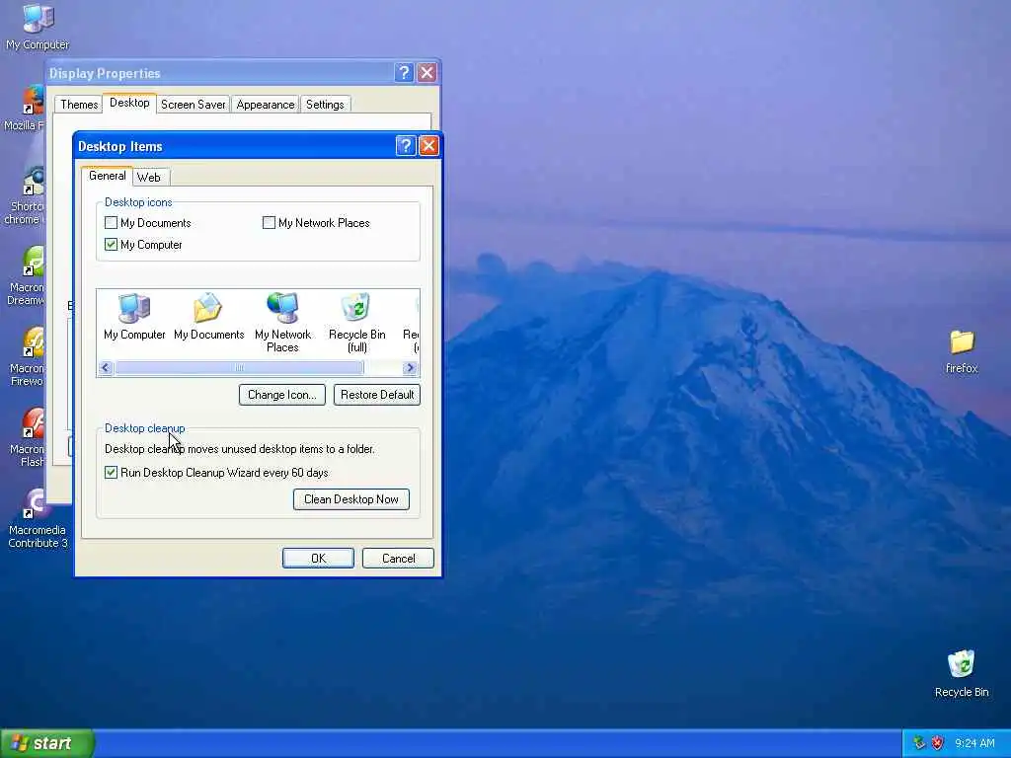Click icon list scroll right arrow

click(x=410, y=367)
